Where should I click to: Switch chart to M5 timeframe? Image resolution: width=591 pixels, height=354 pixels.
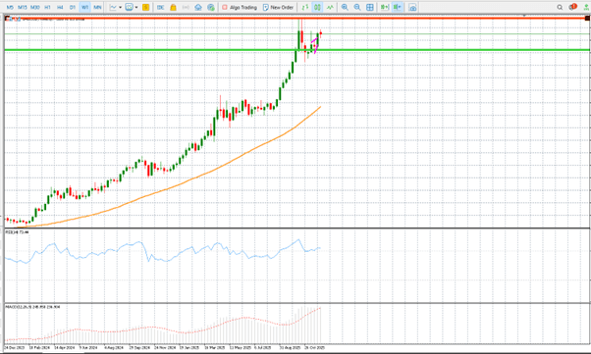[10, 7]
